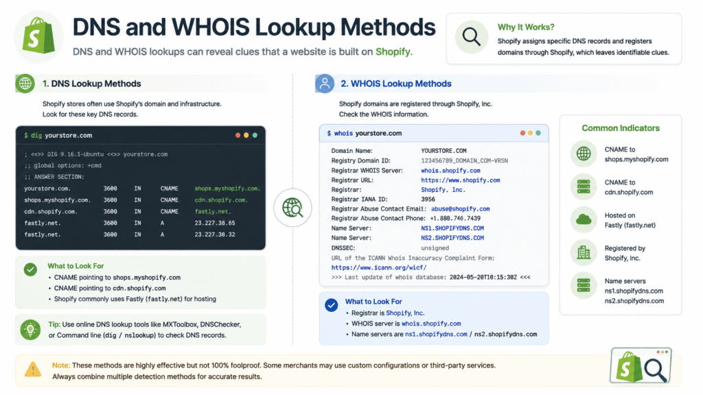Screen dimensions: 703x395
Task: Click the red dot in dig terminal
Action: pyautogui.click(x=238, y=135)
